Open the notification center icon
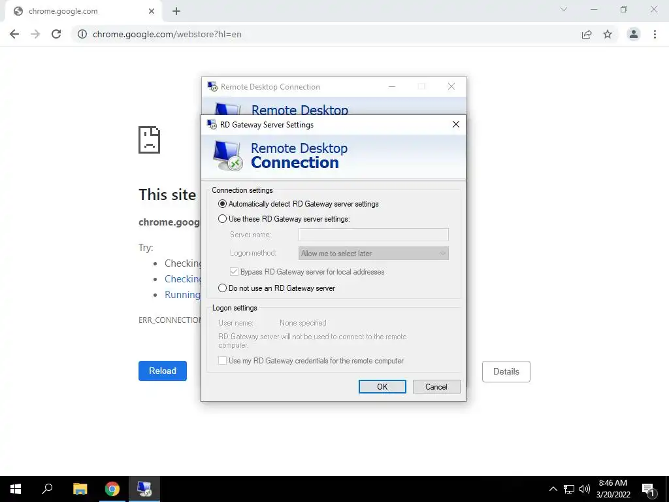 click(648, 490)
